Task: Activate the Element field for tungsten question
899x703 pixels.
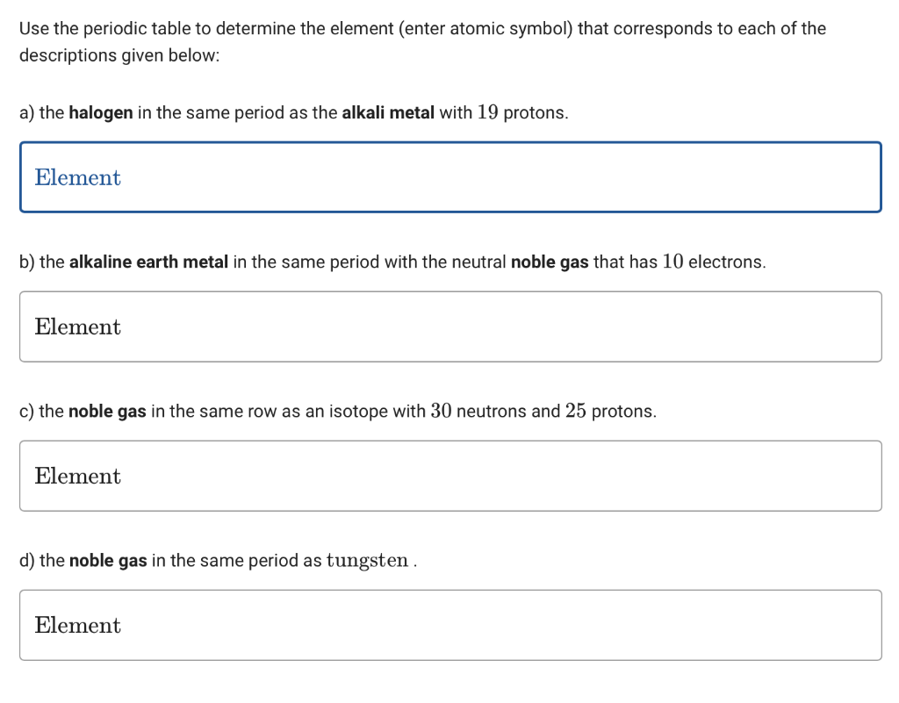Action: tap(450, 625)
